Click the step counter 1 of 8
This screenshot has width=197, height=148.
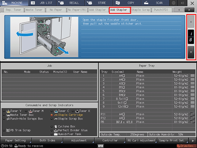191,37
